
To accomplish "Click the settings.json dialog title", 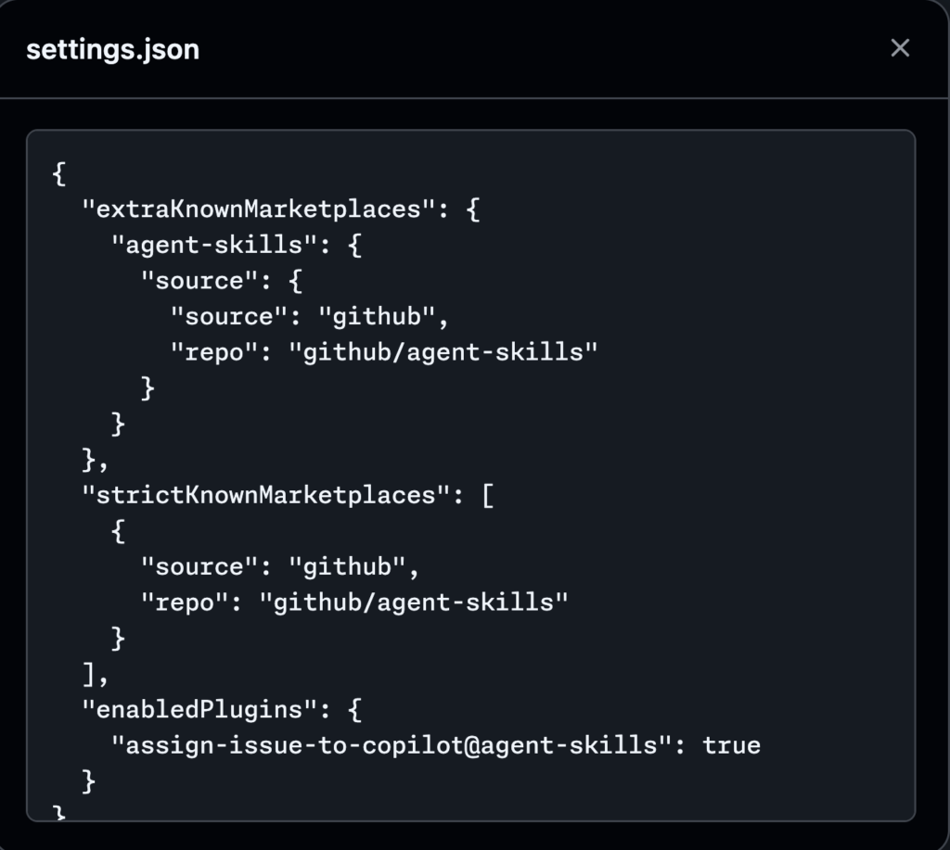I will [x=112, y=50].
